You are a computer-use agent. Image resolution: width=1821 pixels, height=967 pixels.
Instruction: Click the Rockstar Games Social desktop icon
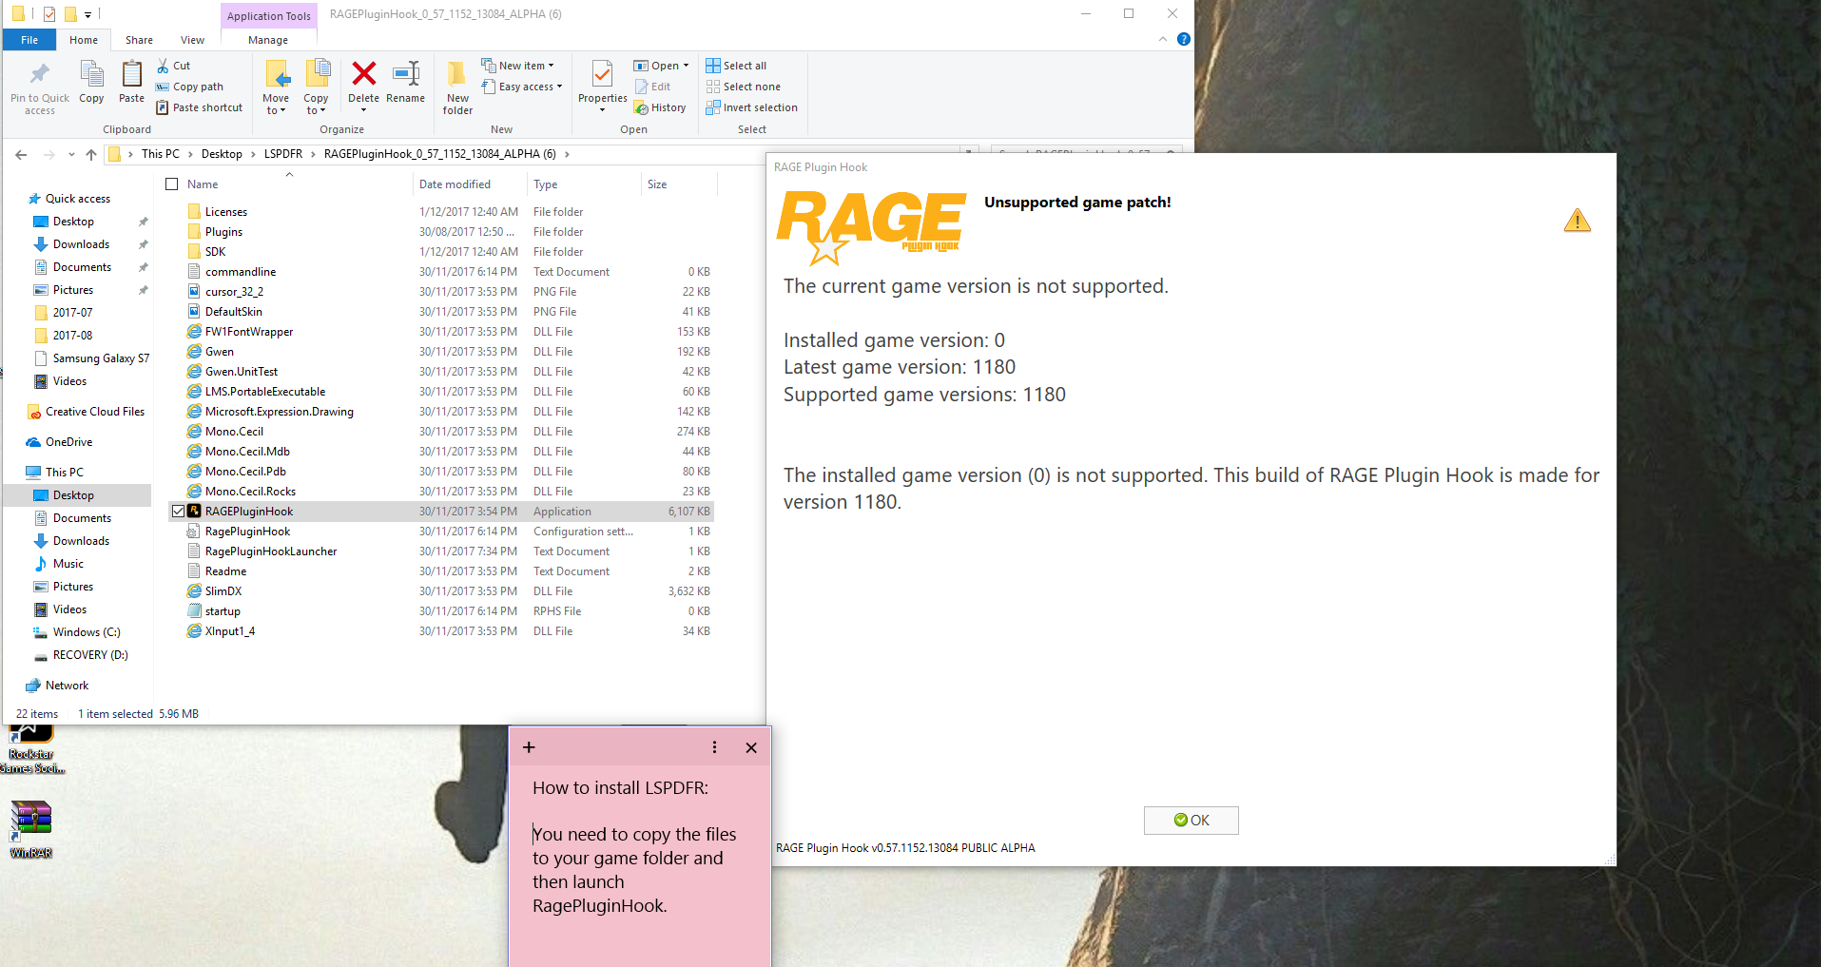[31, 749]
